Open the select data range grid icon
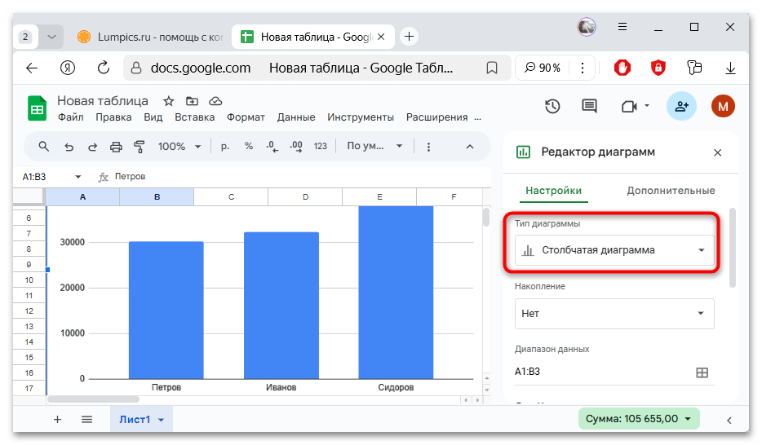Image resolution: width=762 pixels, height=445 pixels. 702,372
